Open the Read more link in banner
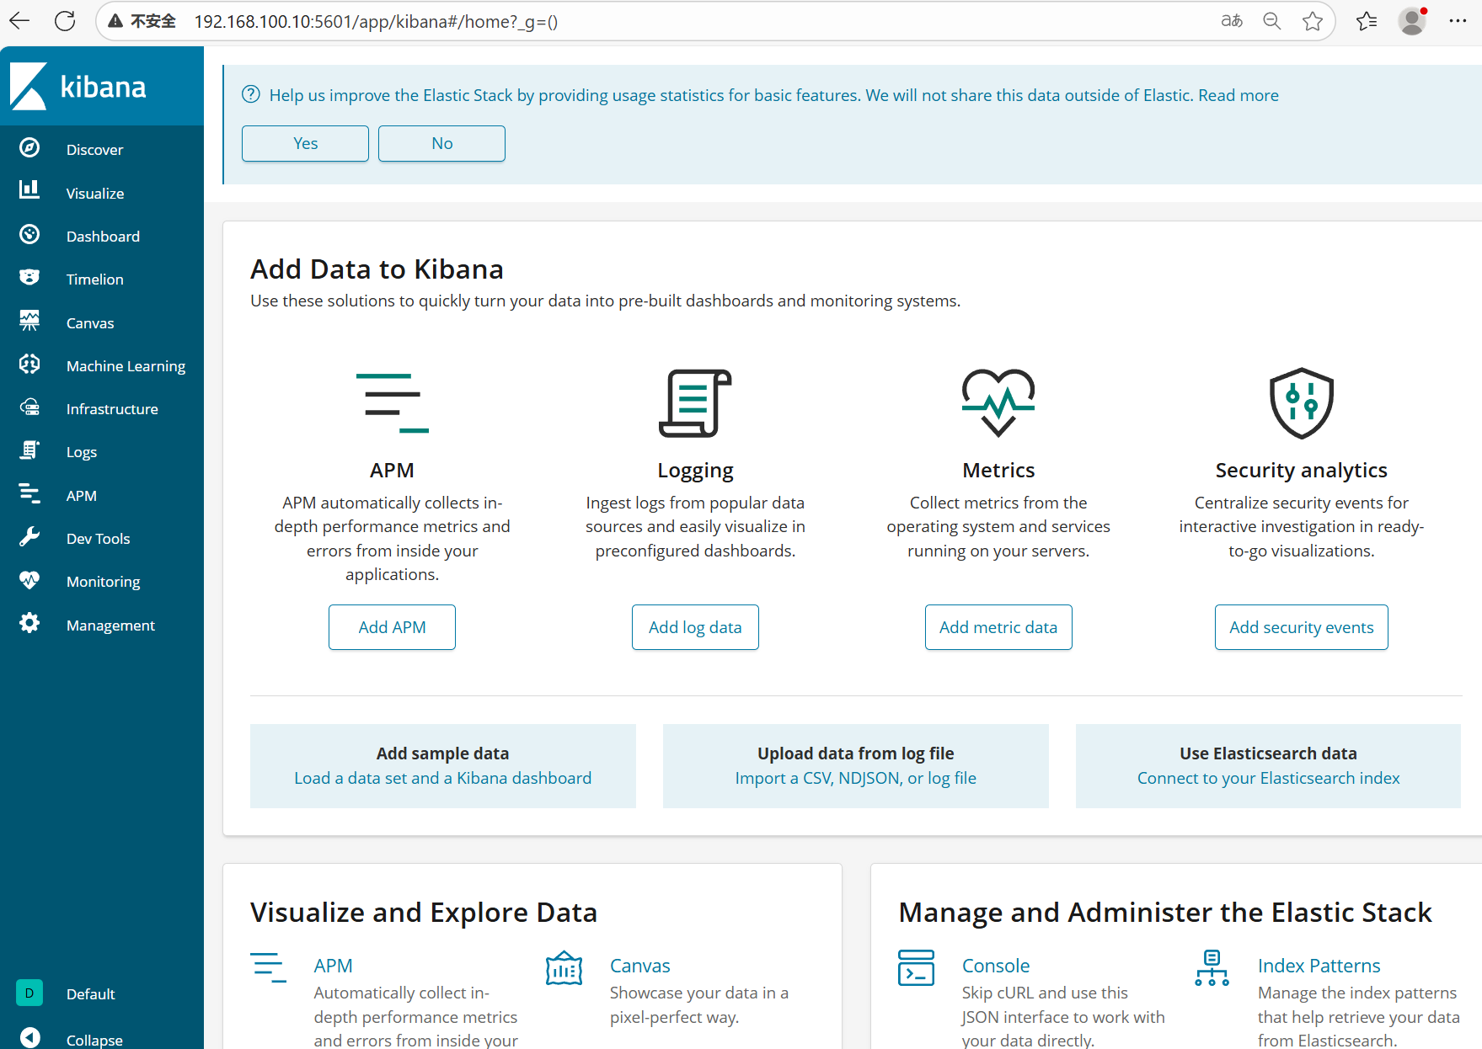This screenshot has height=1049, width=1482. point(1239,95)
